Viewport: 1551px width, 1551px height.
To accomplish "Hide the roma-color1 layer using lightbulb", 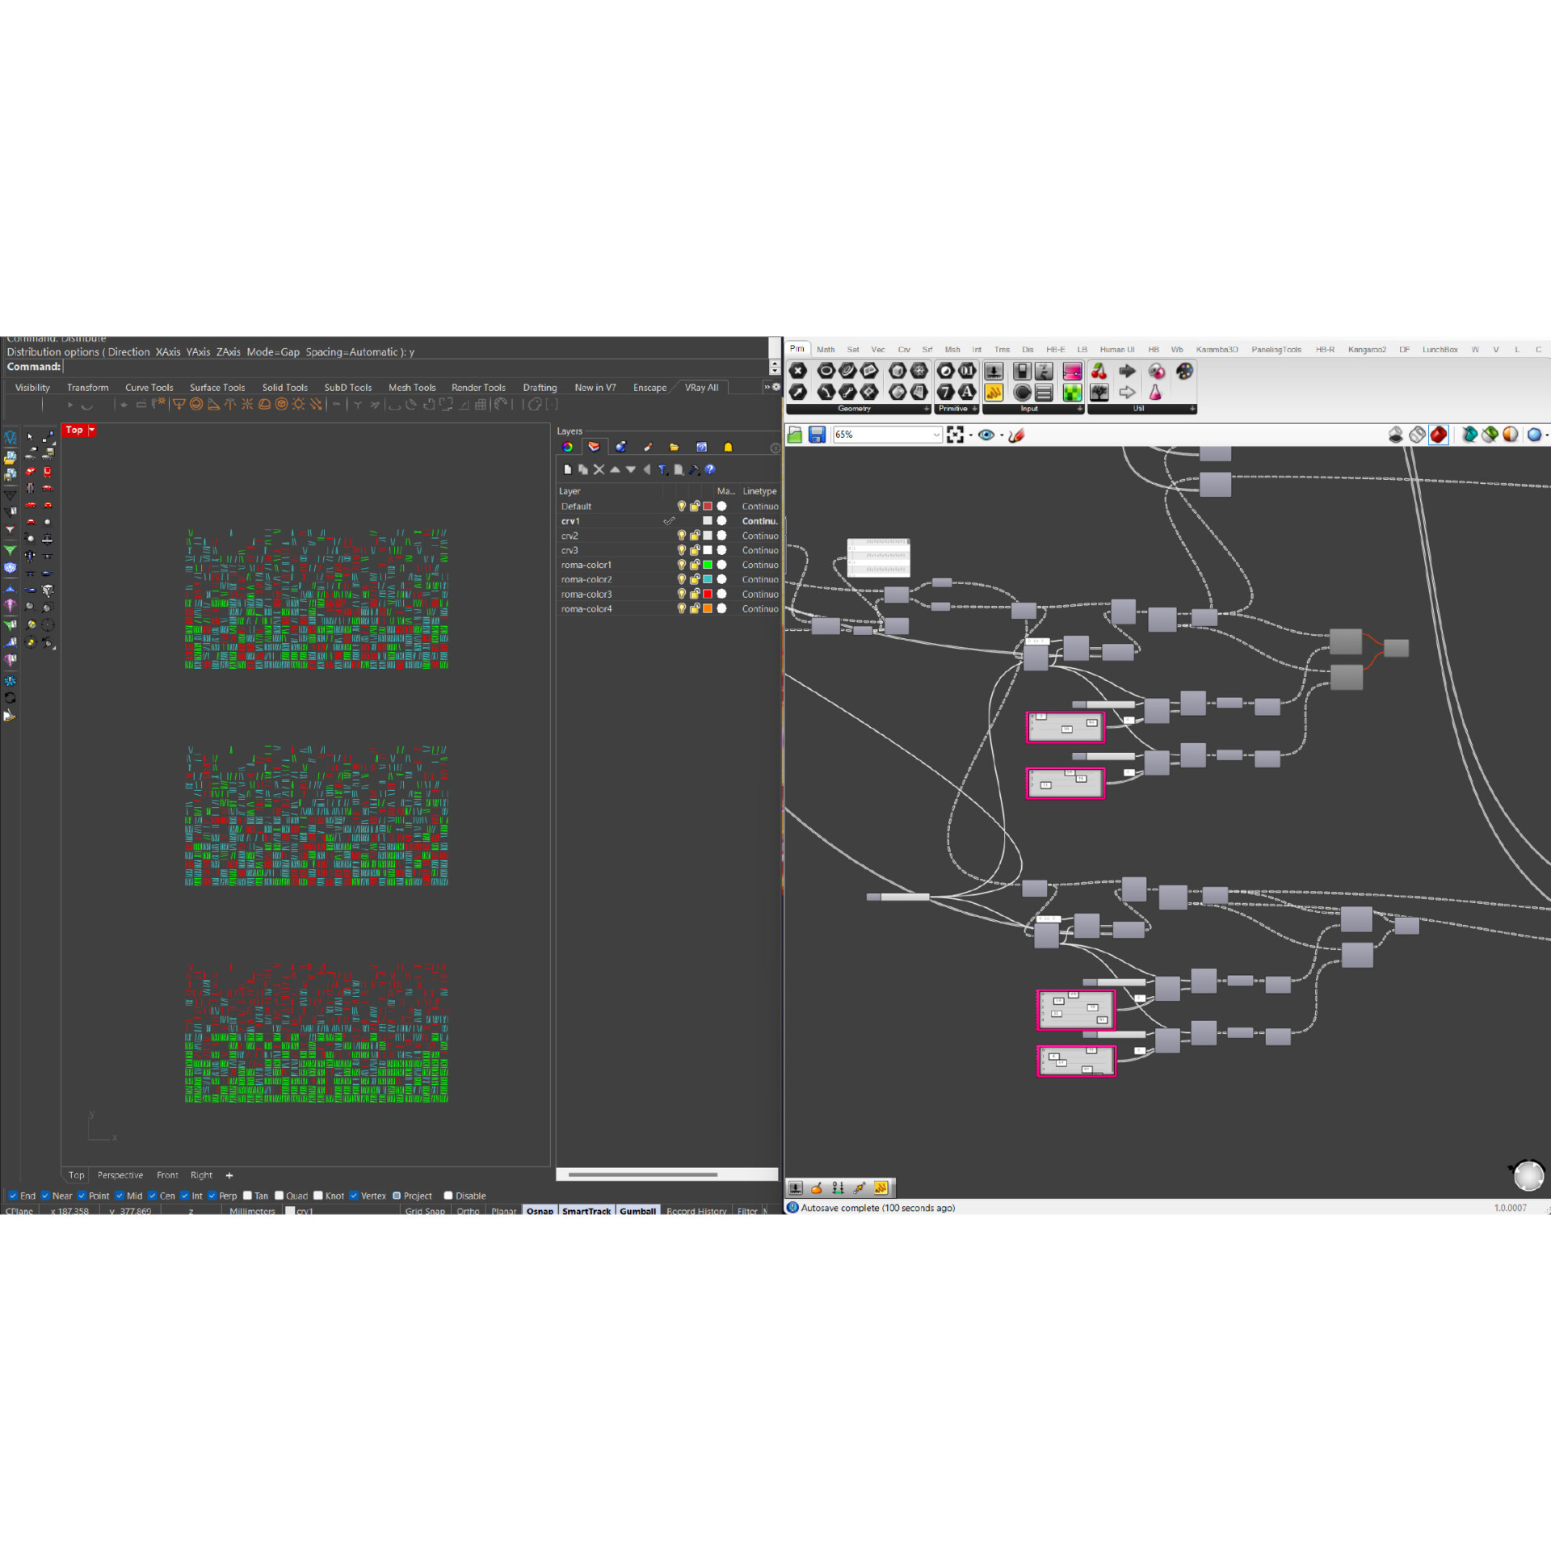I will tap(681, 565).
